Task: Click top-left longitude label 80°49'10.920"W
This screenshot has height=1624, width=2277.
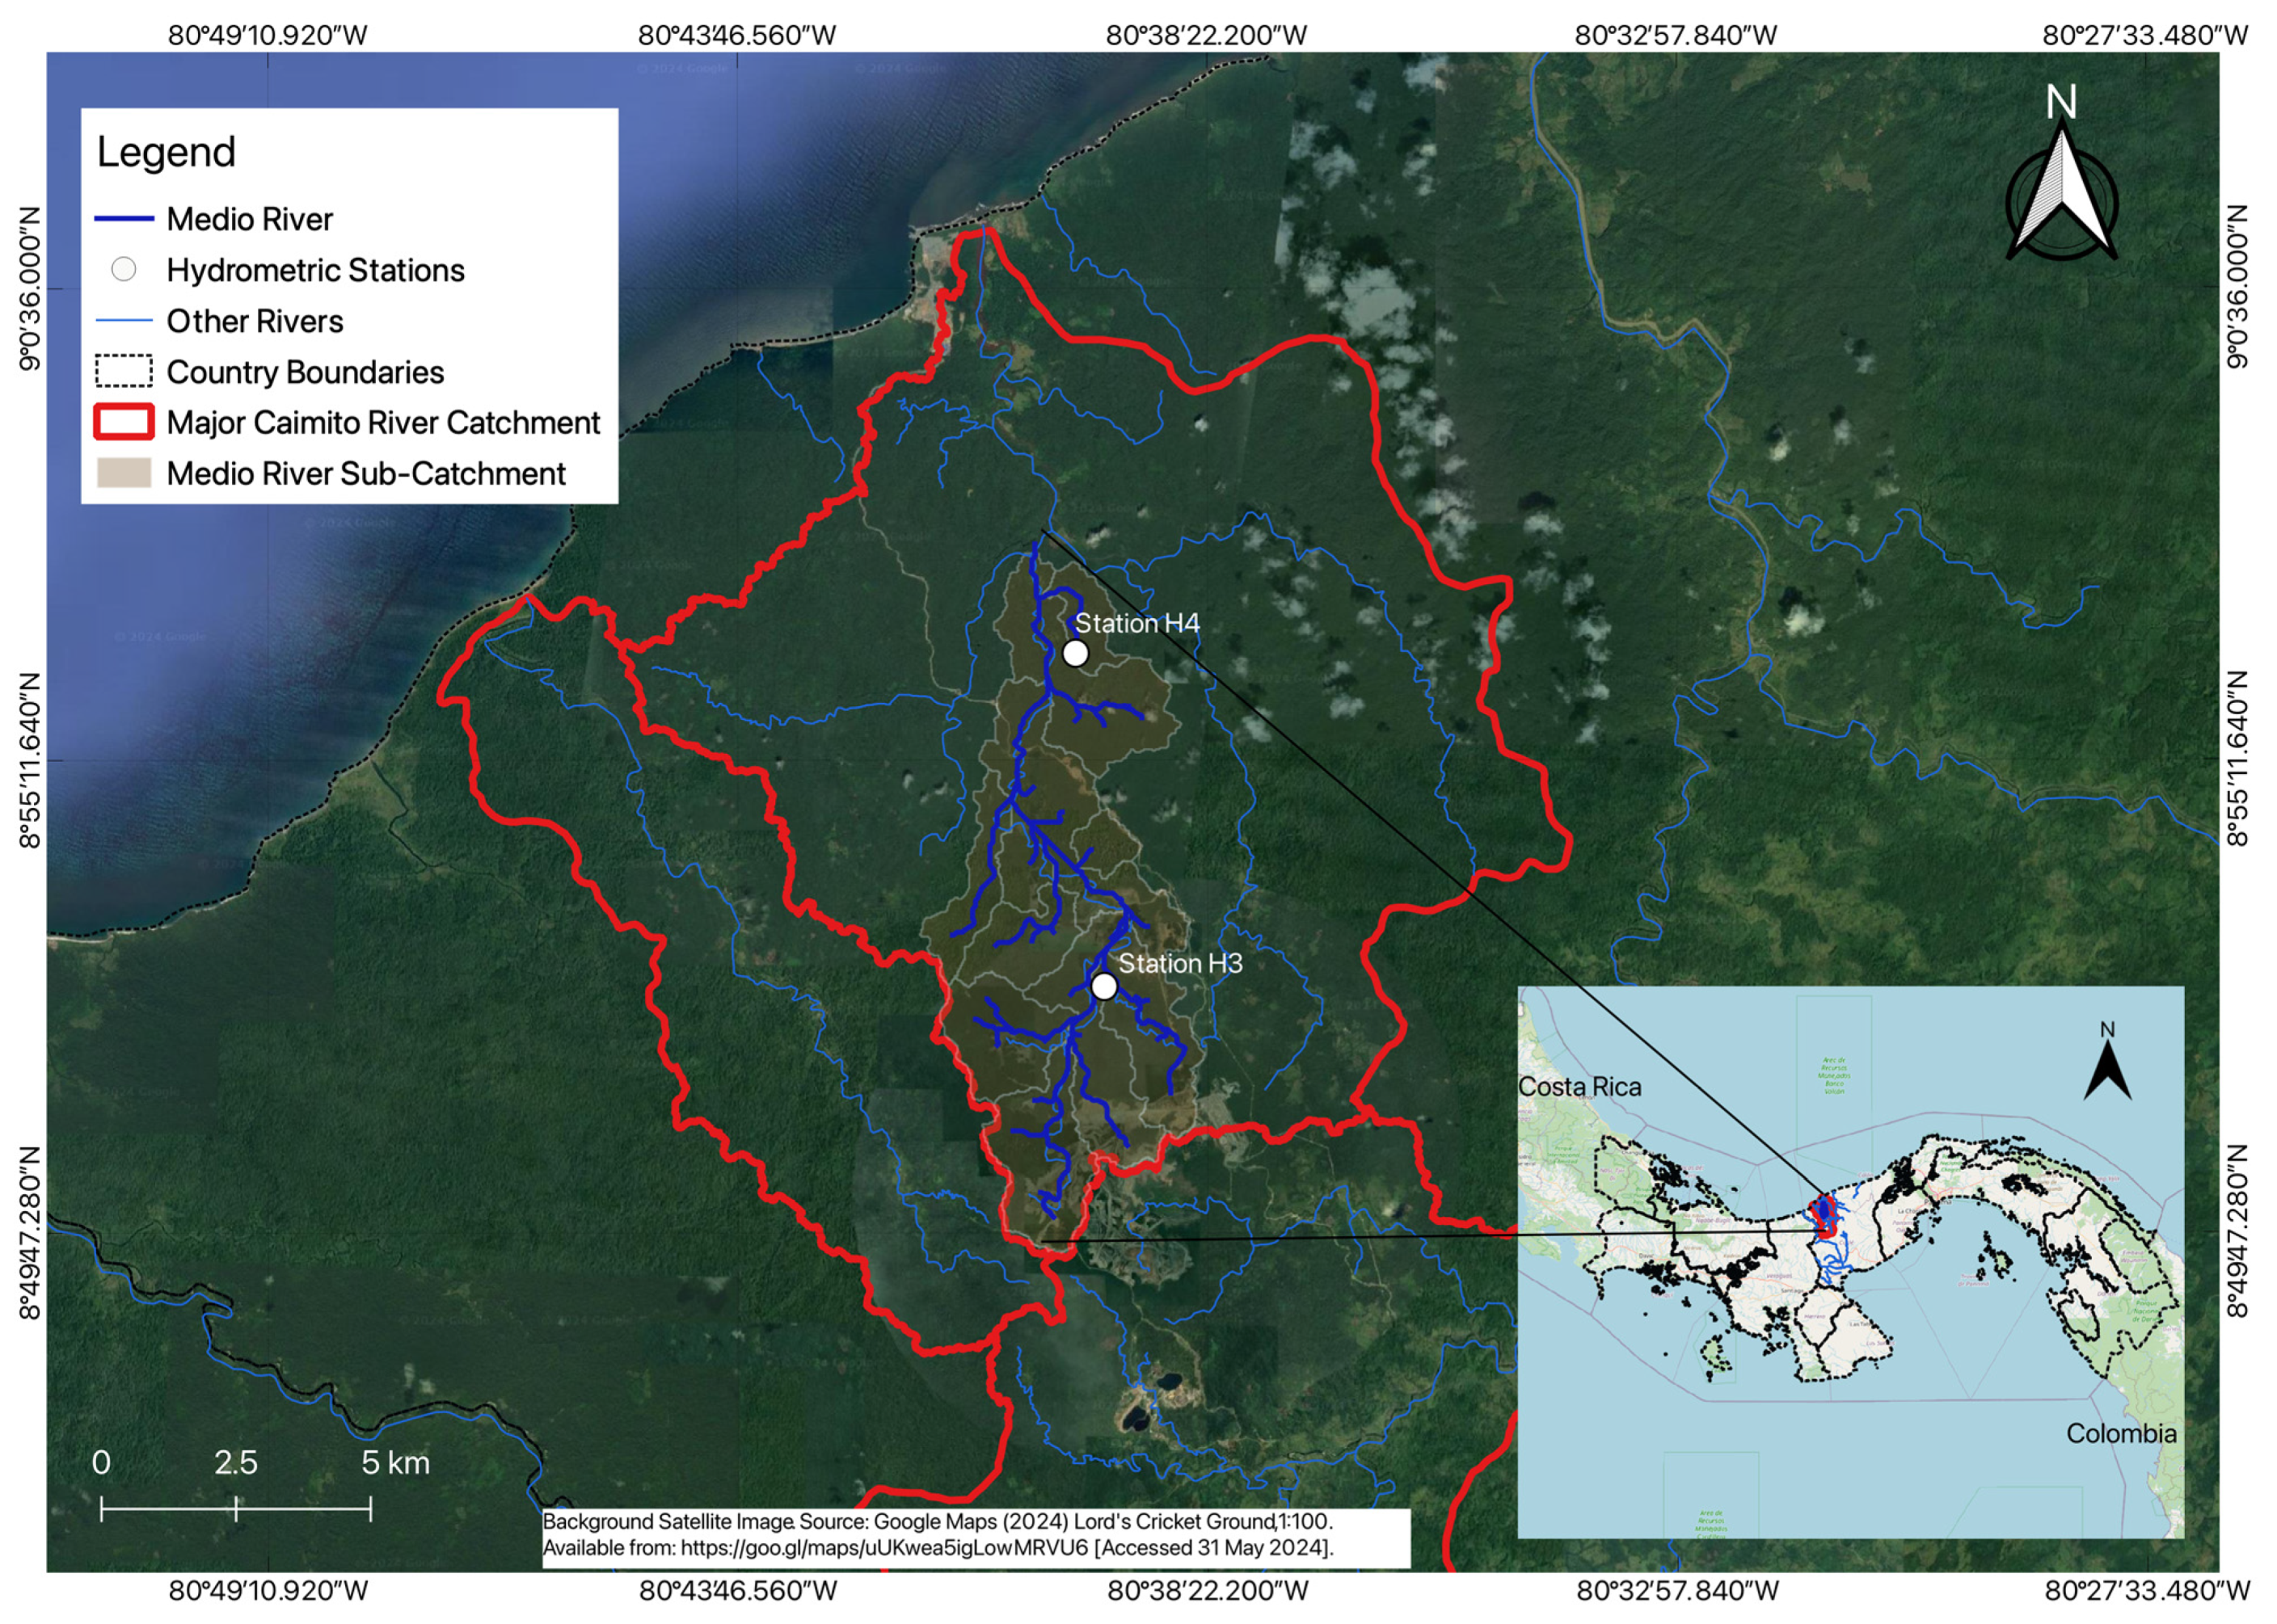Action: click(x=267, y=35)
